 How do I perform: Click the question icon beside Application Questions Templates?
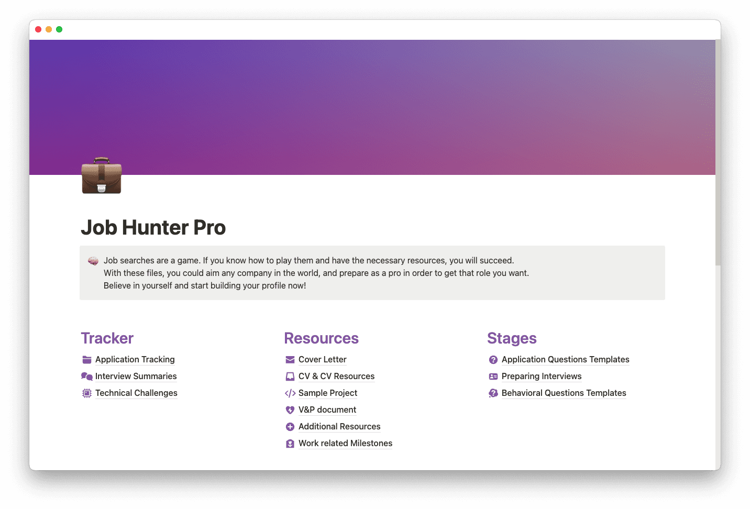493,360
